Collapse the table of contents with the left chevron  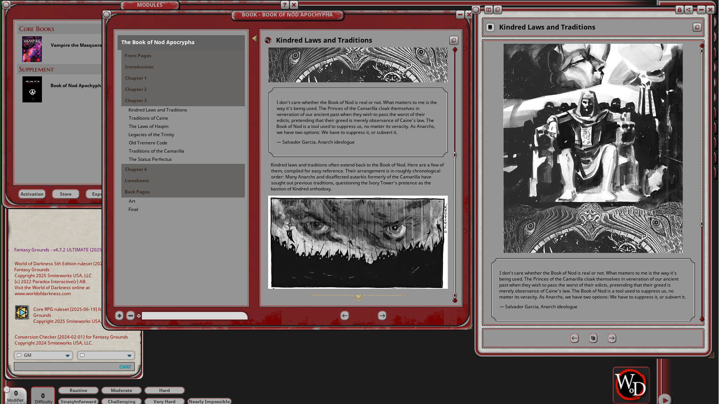[254, 38]
